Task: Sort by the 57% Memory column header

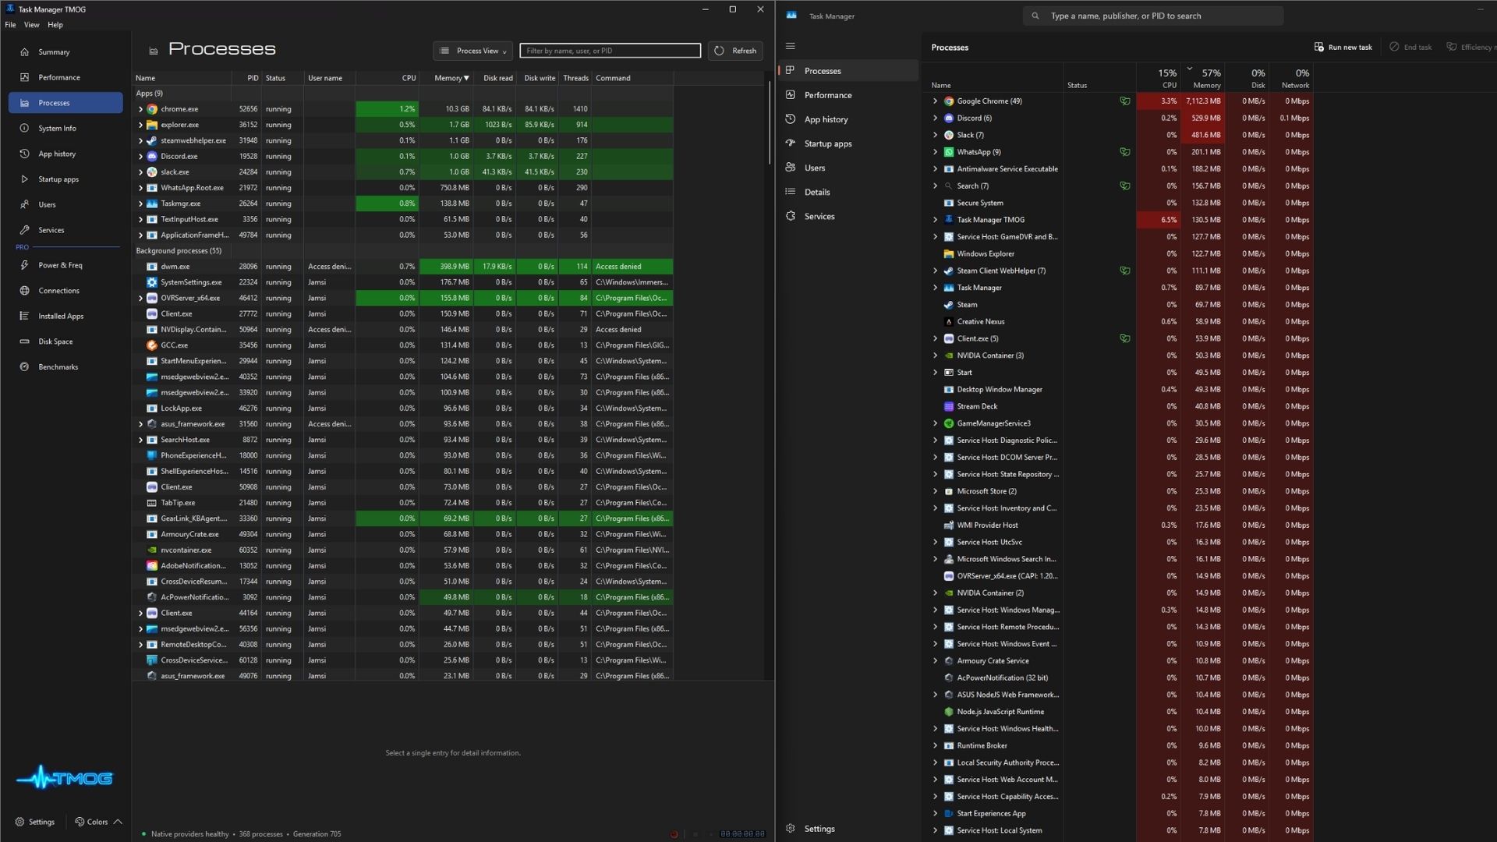Action: click(1202, 78)
